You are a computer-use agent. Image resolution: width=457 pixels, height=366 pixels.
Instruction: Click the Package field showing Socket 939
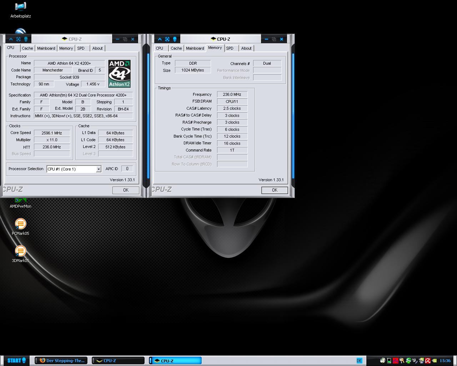69,77
